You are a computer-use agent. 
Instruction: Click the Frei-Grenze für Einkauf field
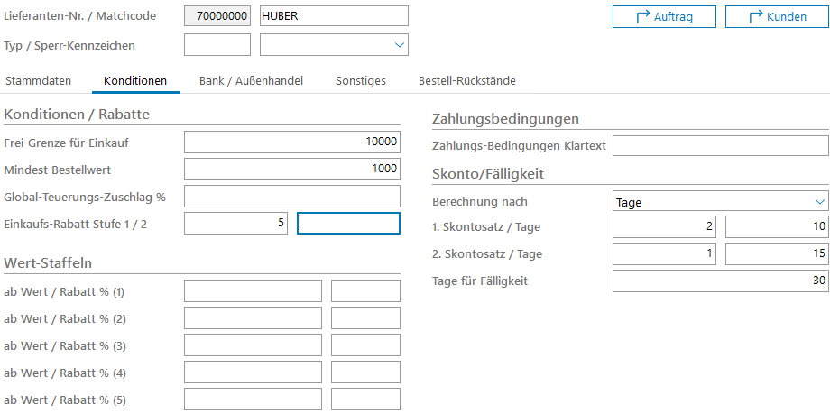tap(291, 142)
